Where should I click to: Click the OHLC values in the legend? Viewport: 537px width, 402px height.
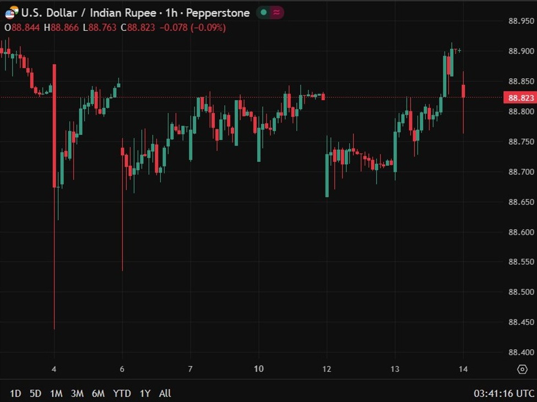pos(115,28)
